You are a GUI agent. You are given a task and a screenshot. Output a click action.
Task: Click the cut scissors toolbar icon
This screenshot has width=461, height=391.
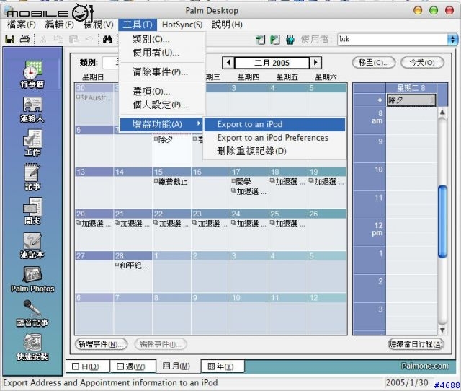click(x=43, y=39)
